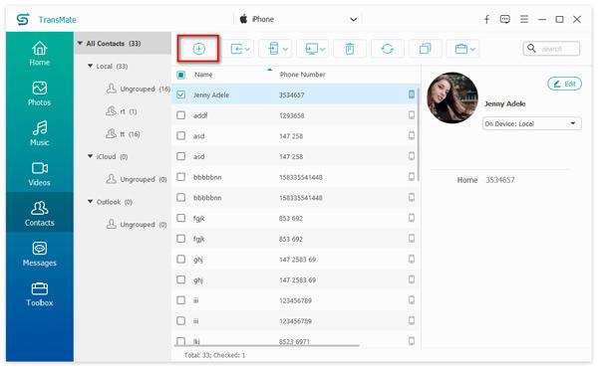Click Jenny Adele's profile photo
Viewport: 598px width, 368px height.
point(452,97)
